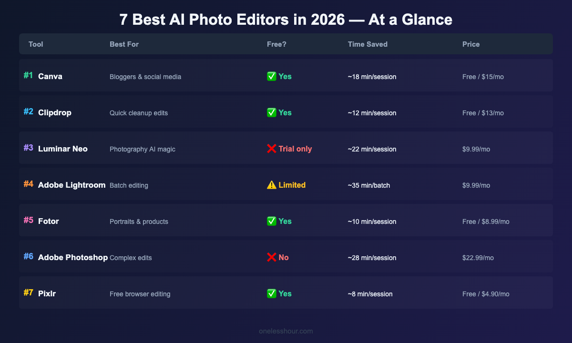The width and height of the screenshot is (572, 343).
Task: Select the 'Adobe Photoshop' tool name
Action: 73,257
